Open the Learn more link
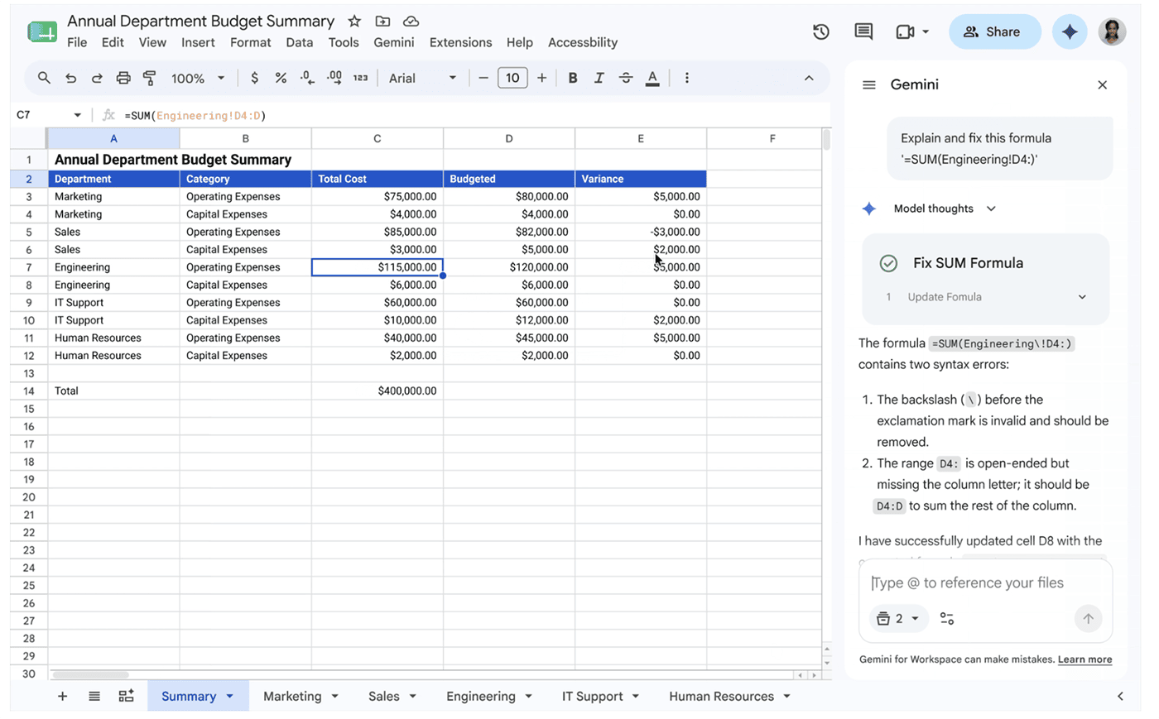The width and height of the screenshot is (1159, 719). 1084,659
